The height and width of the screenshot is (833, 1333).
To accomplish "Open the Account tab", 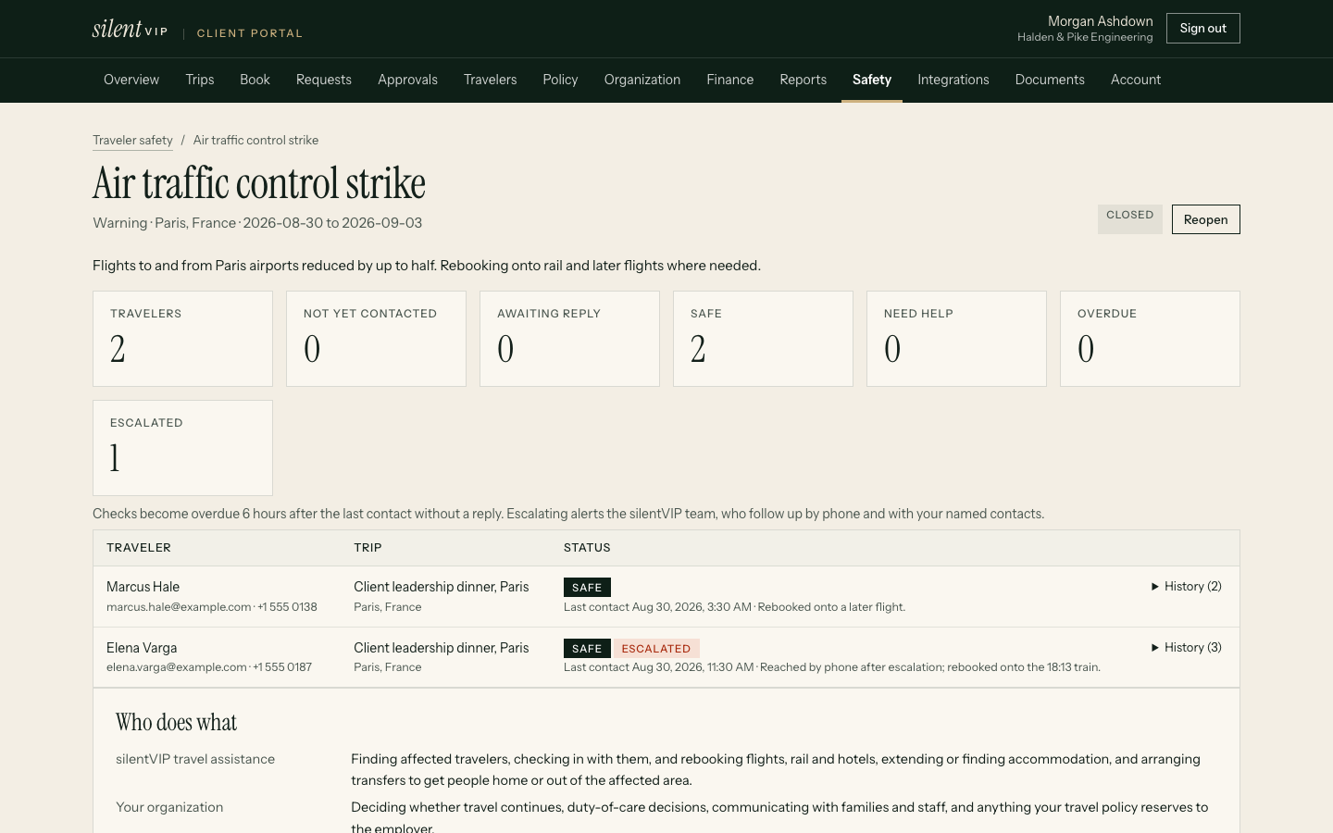I will tap(1136, 80).
